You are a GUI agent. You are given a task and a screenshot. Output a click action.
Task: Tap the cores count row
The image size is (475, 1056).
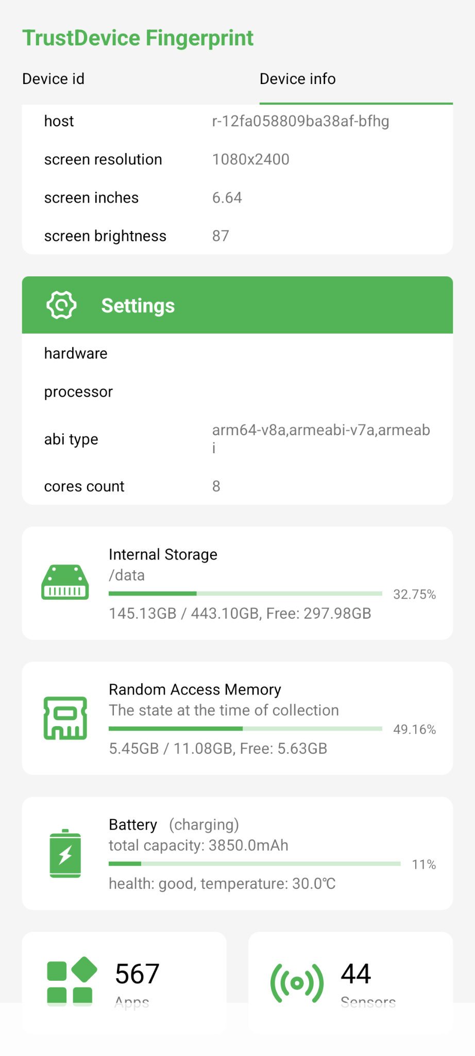click(237, 486)
